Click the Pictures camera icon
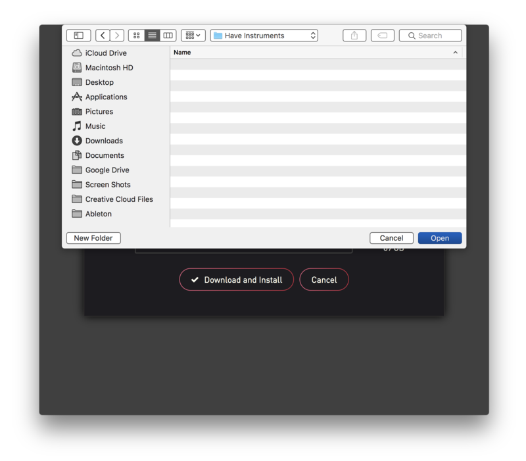 pos(77,111)
